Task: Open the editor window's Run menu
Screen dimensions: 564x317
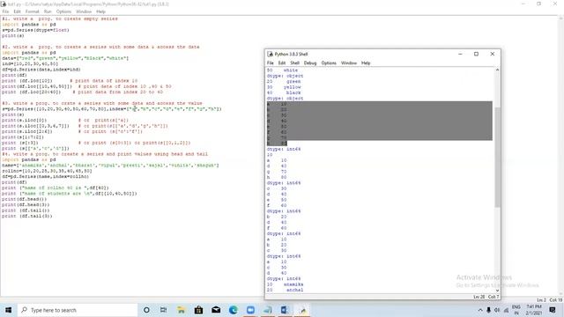Action: 48,11
